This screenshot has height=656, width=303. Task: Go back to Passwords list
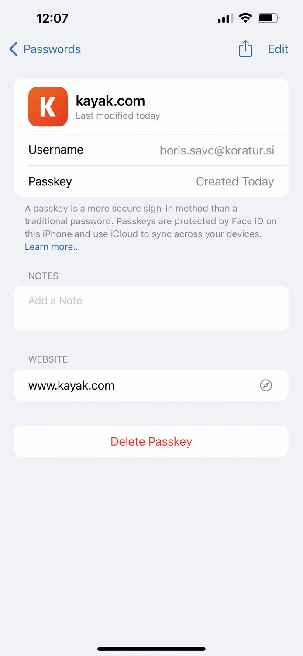[45, 49]
